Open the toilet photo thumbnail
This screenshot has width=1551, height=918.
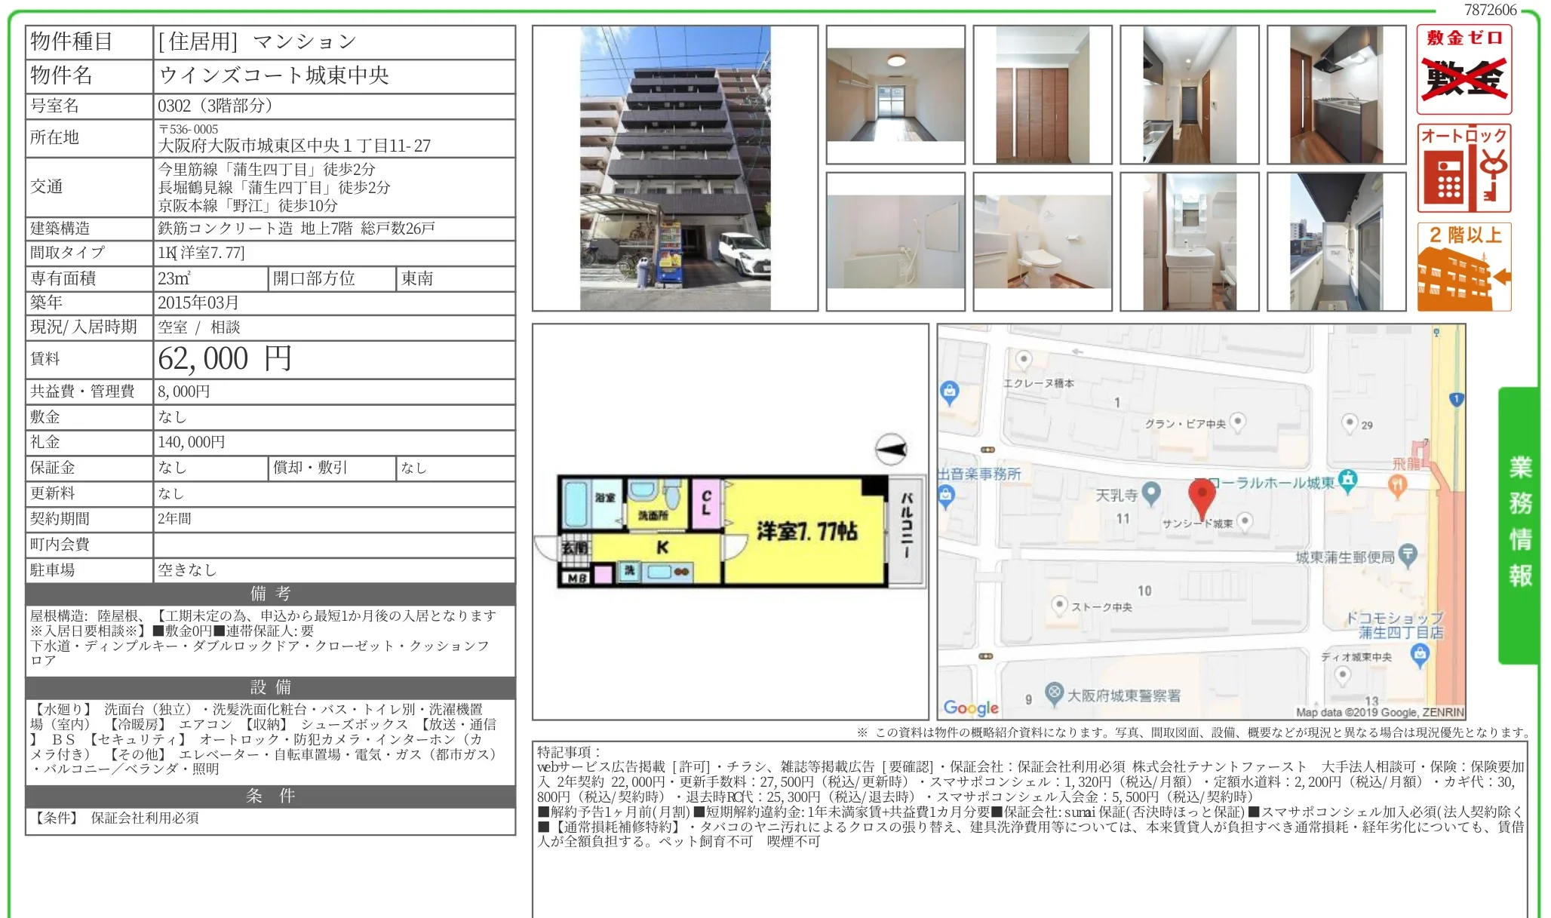(x=1043, y=241)
